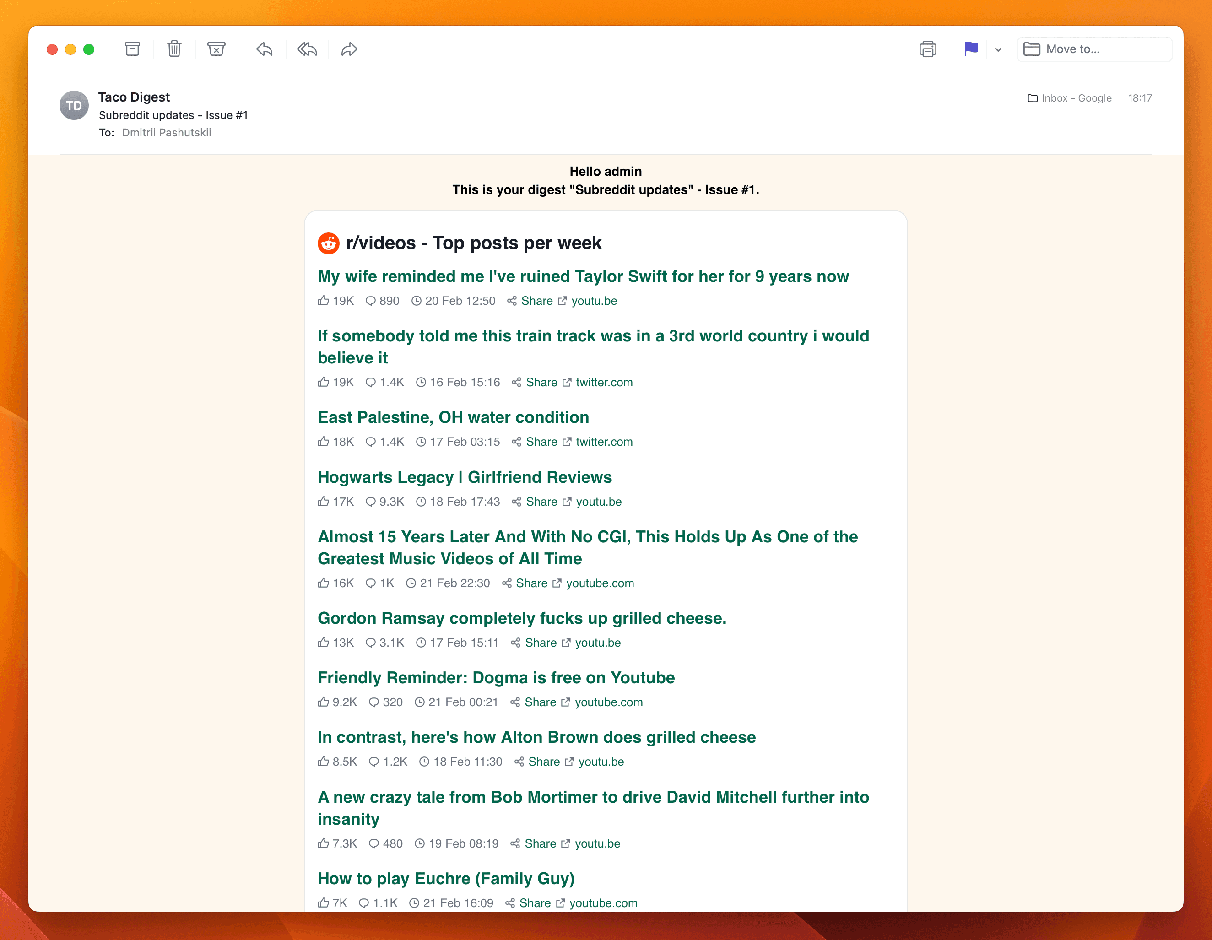The height and width of the screenshot is (940, 1212).
Task: Click the 21 Feb 22:30 timestamp
Action: [448, 583]
